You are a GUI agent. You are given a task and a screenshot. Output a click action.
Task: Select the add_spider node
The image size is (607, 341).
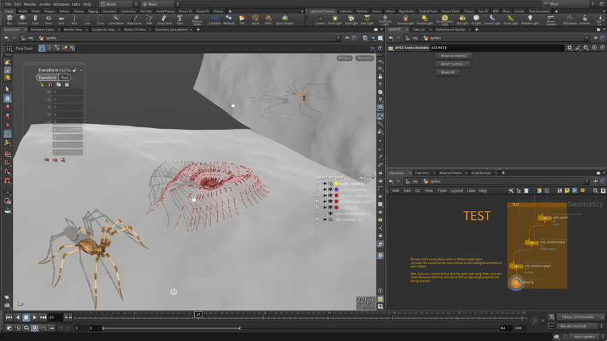point(545,218)
